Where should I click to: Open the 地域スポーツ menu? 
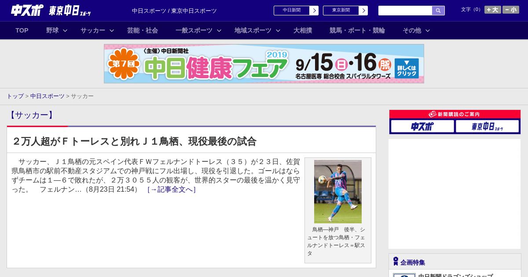point(253,30)
